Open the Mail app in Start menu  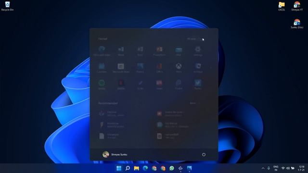coord(179,51)
